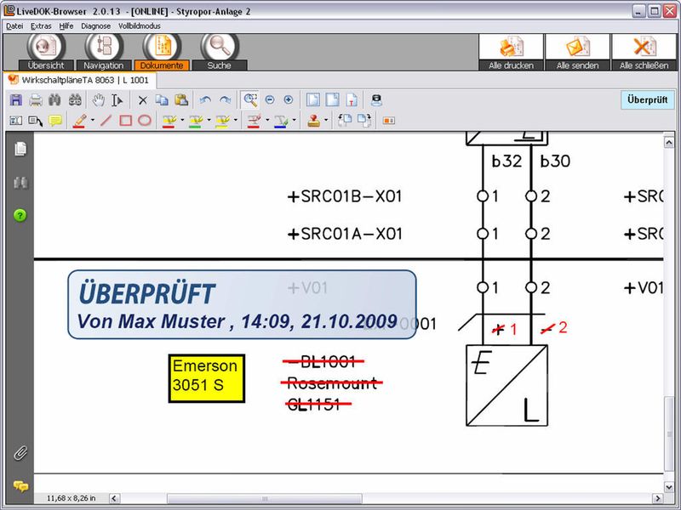
Task: Rotate page counterclockwise icon
Action: point(345,121)
